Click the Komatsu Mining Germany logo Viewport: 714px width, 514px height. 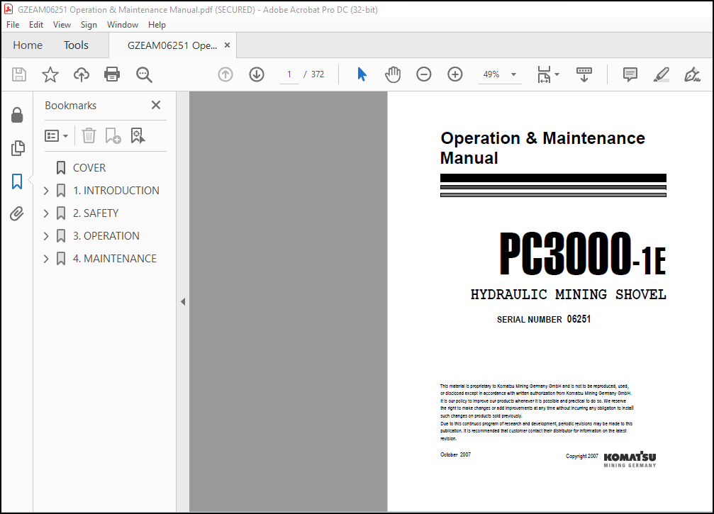[x=630, y=459]
